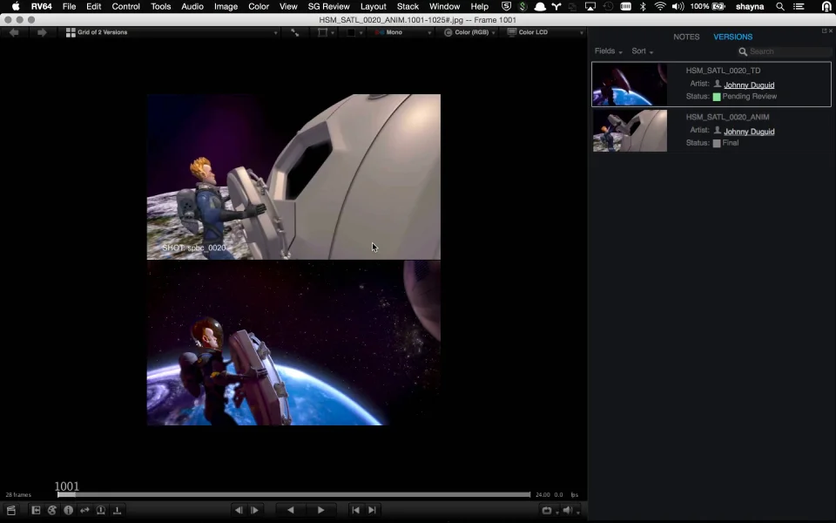
Task: Click the top ANIM image in the viewer
Action: [293, 177]
